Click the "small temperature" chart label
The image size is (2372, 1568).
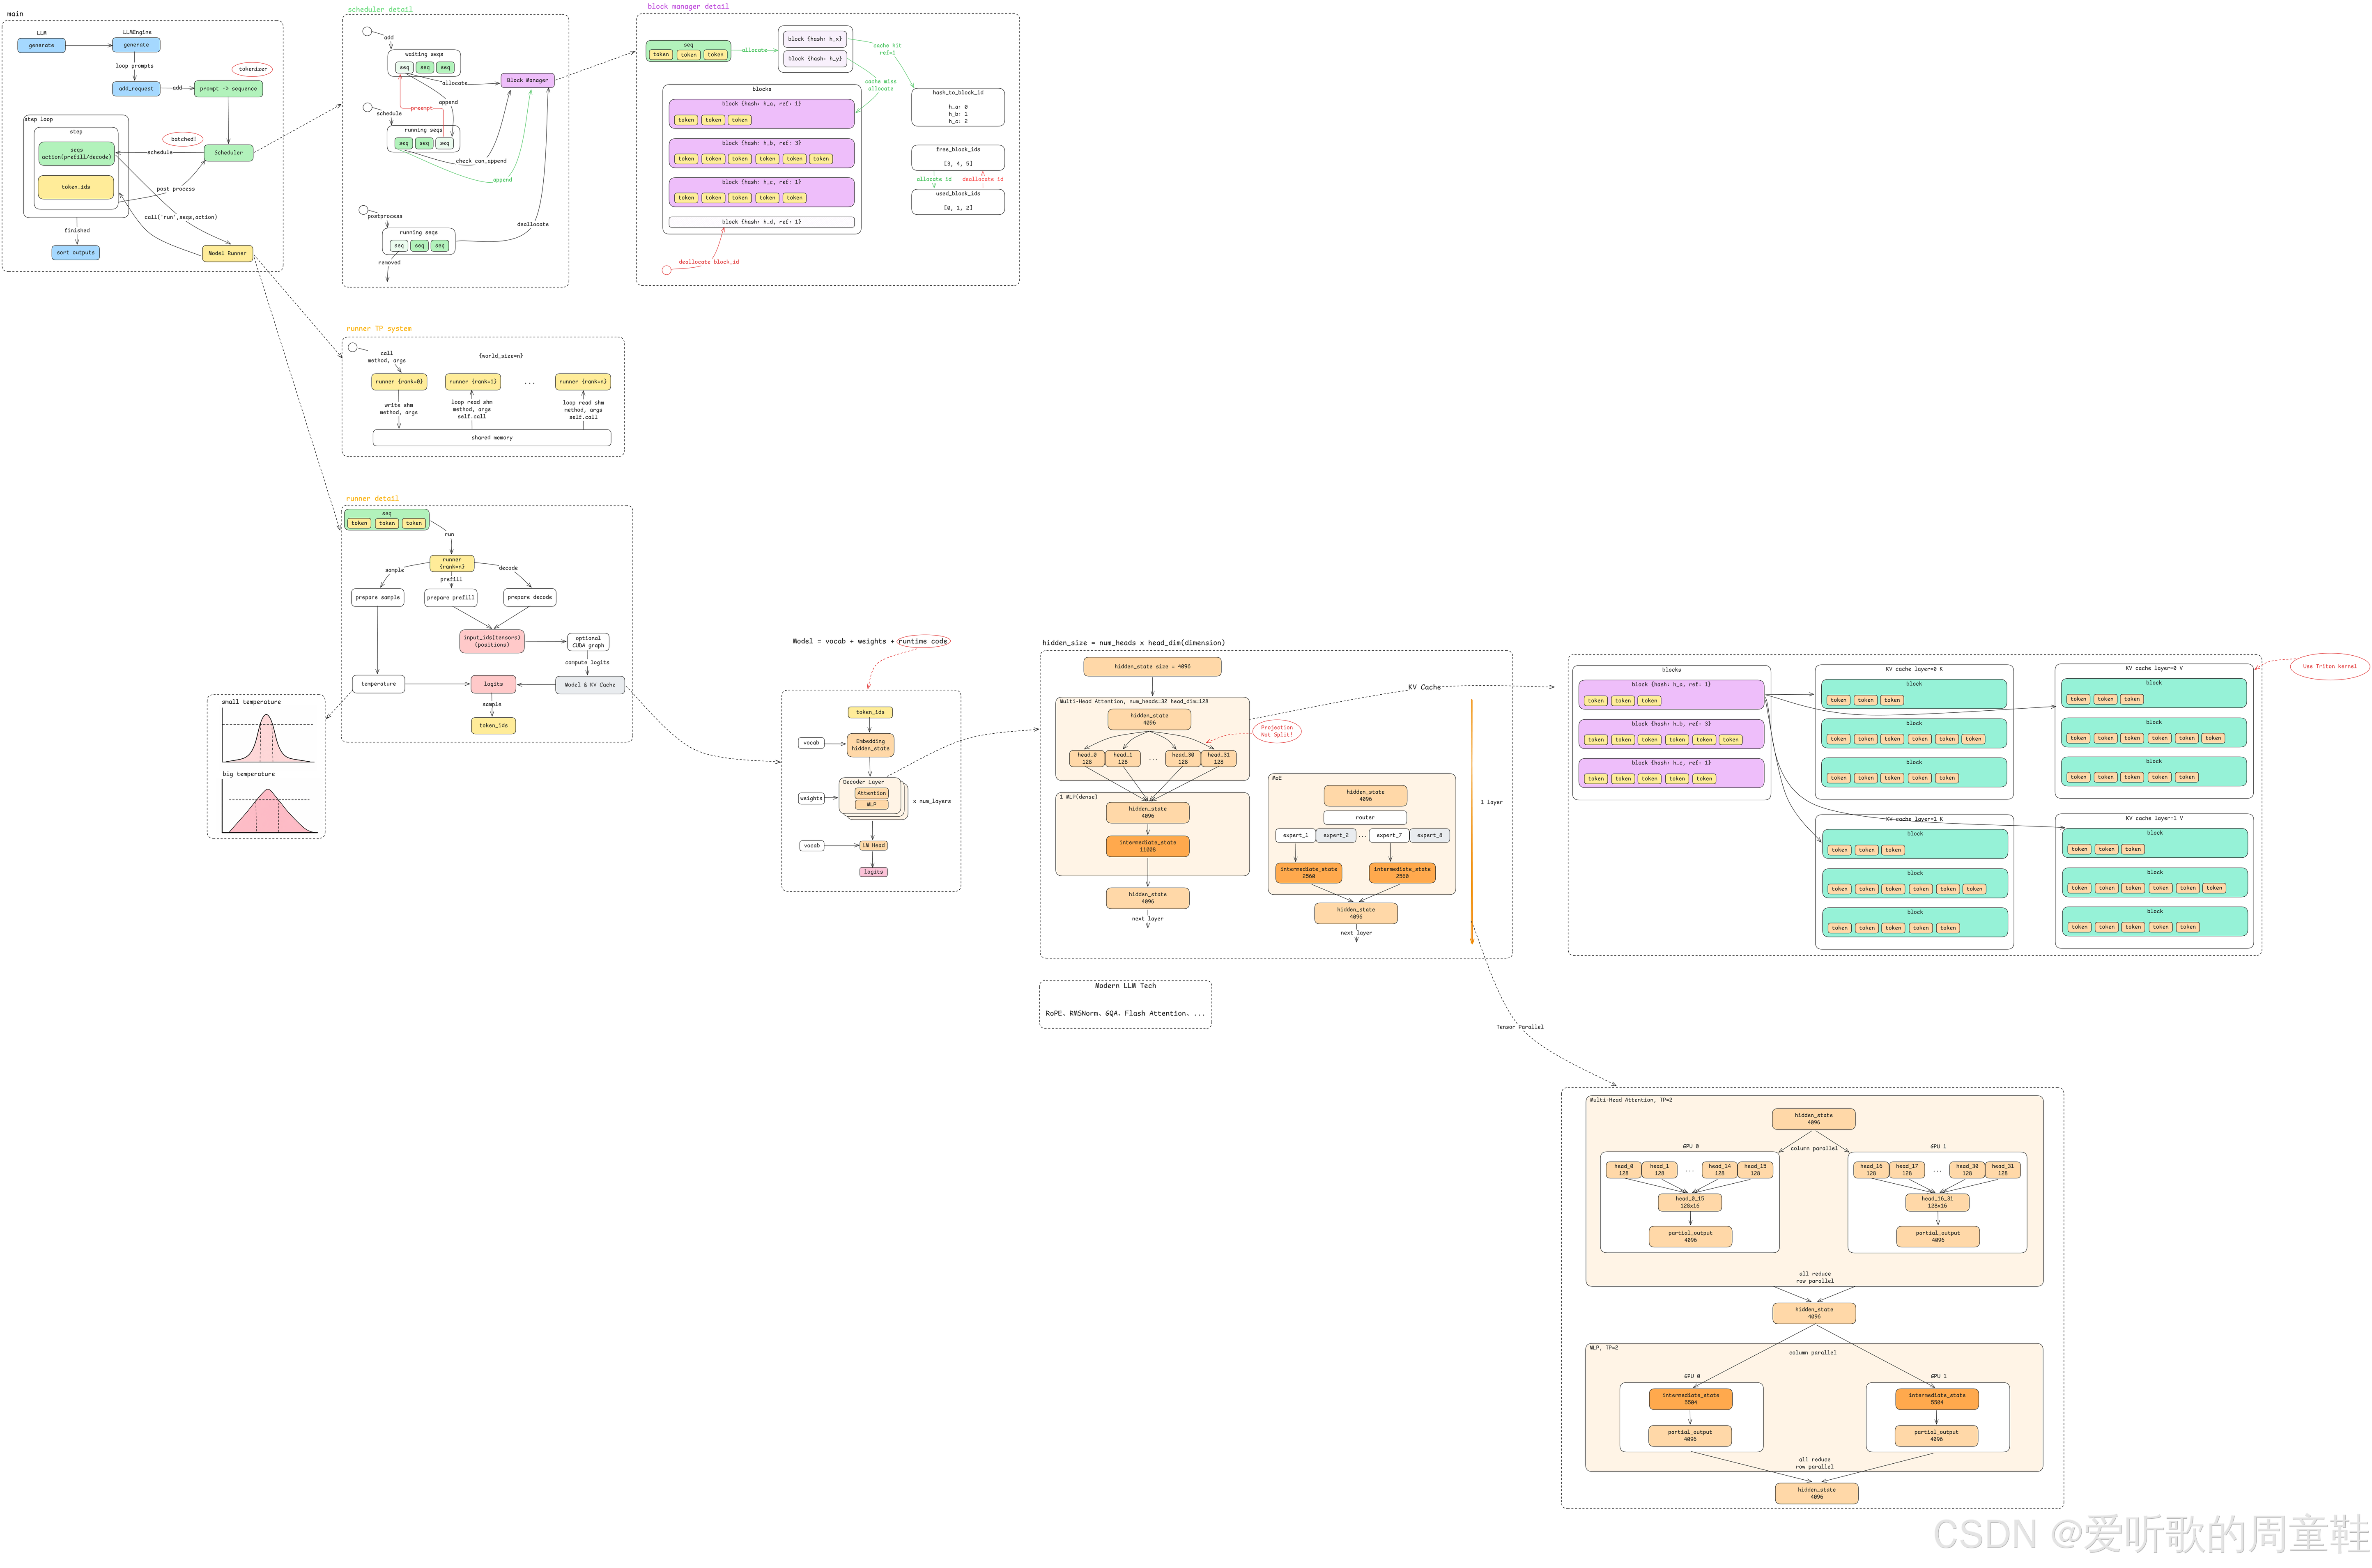coord(251,702)
